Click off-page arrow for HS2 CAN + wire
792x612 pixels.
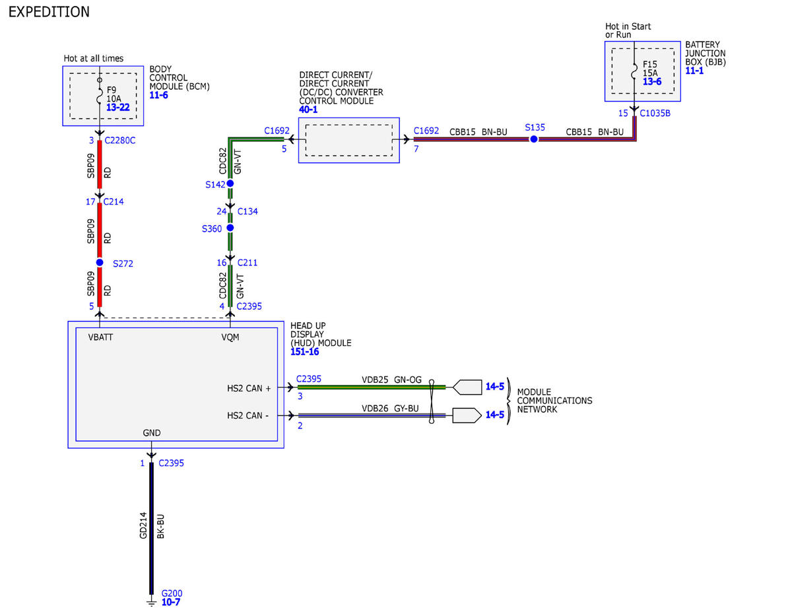(467, 387)
